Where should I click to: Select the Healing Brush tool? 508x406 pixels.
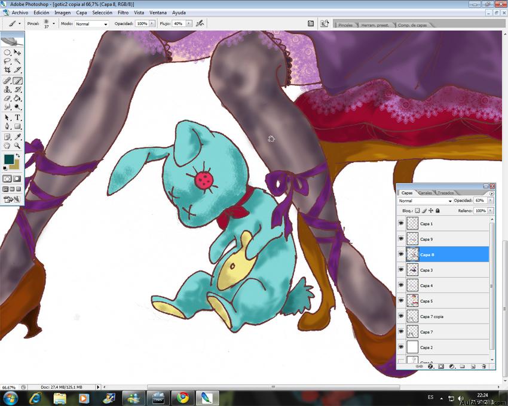pyautogui.click(x=7, y=81)
